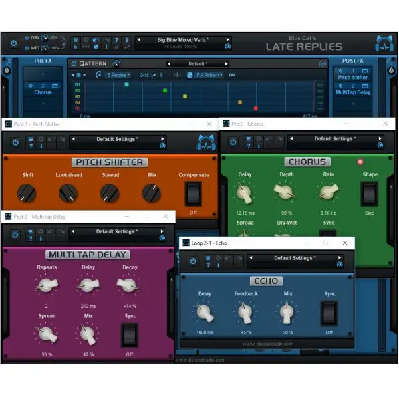Screen dimensions: 399x399
Task: Click the Shift knob in Pitch Shifter
Action: click(x=27, y=193)
